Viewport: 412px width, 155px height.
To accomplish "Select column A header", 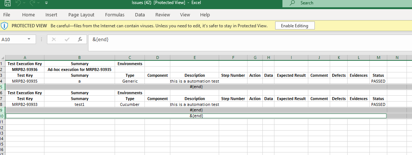I will coord(25,58).
